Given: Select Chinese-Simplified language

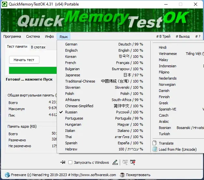Looking at the screenshot, I should coord(104,106).
